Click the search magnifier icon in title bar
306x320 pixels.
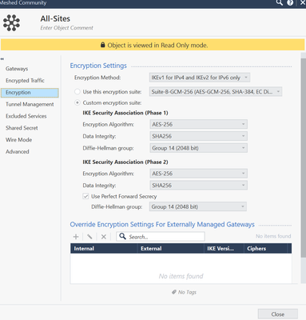[x=279, y=2]
